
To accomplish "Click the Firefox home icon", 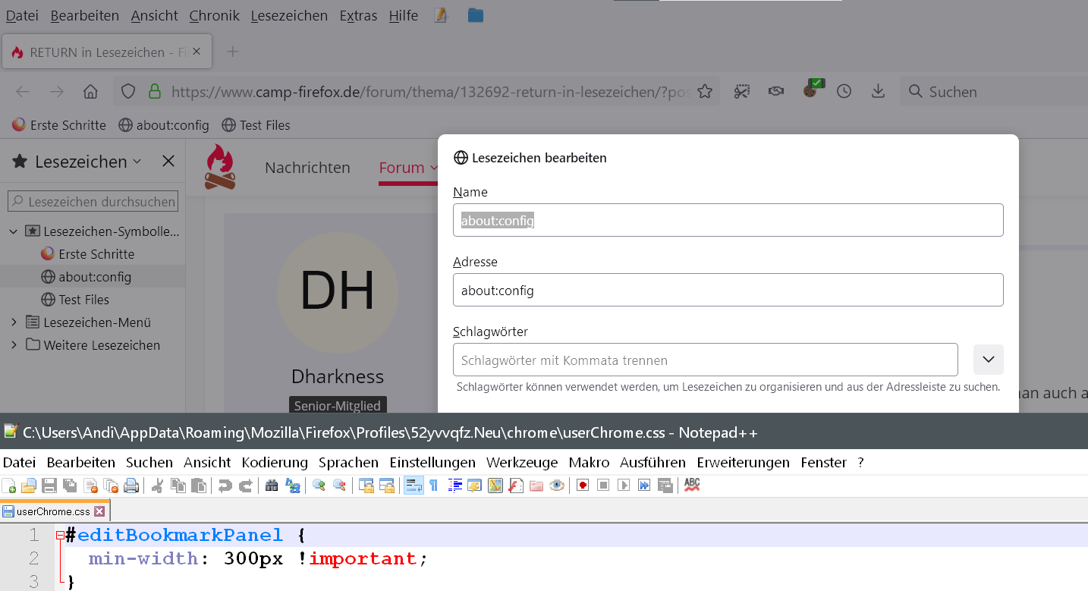I will (x=90, y=92).
